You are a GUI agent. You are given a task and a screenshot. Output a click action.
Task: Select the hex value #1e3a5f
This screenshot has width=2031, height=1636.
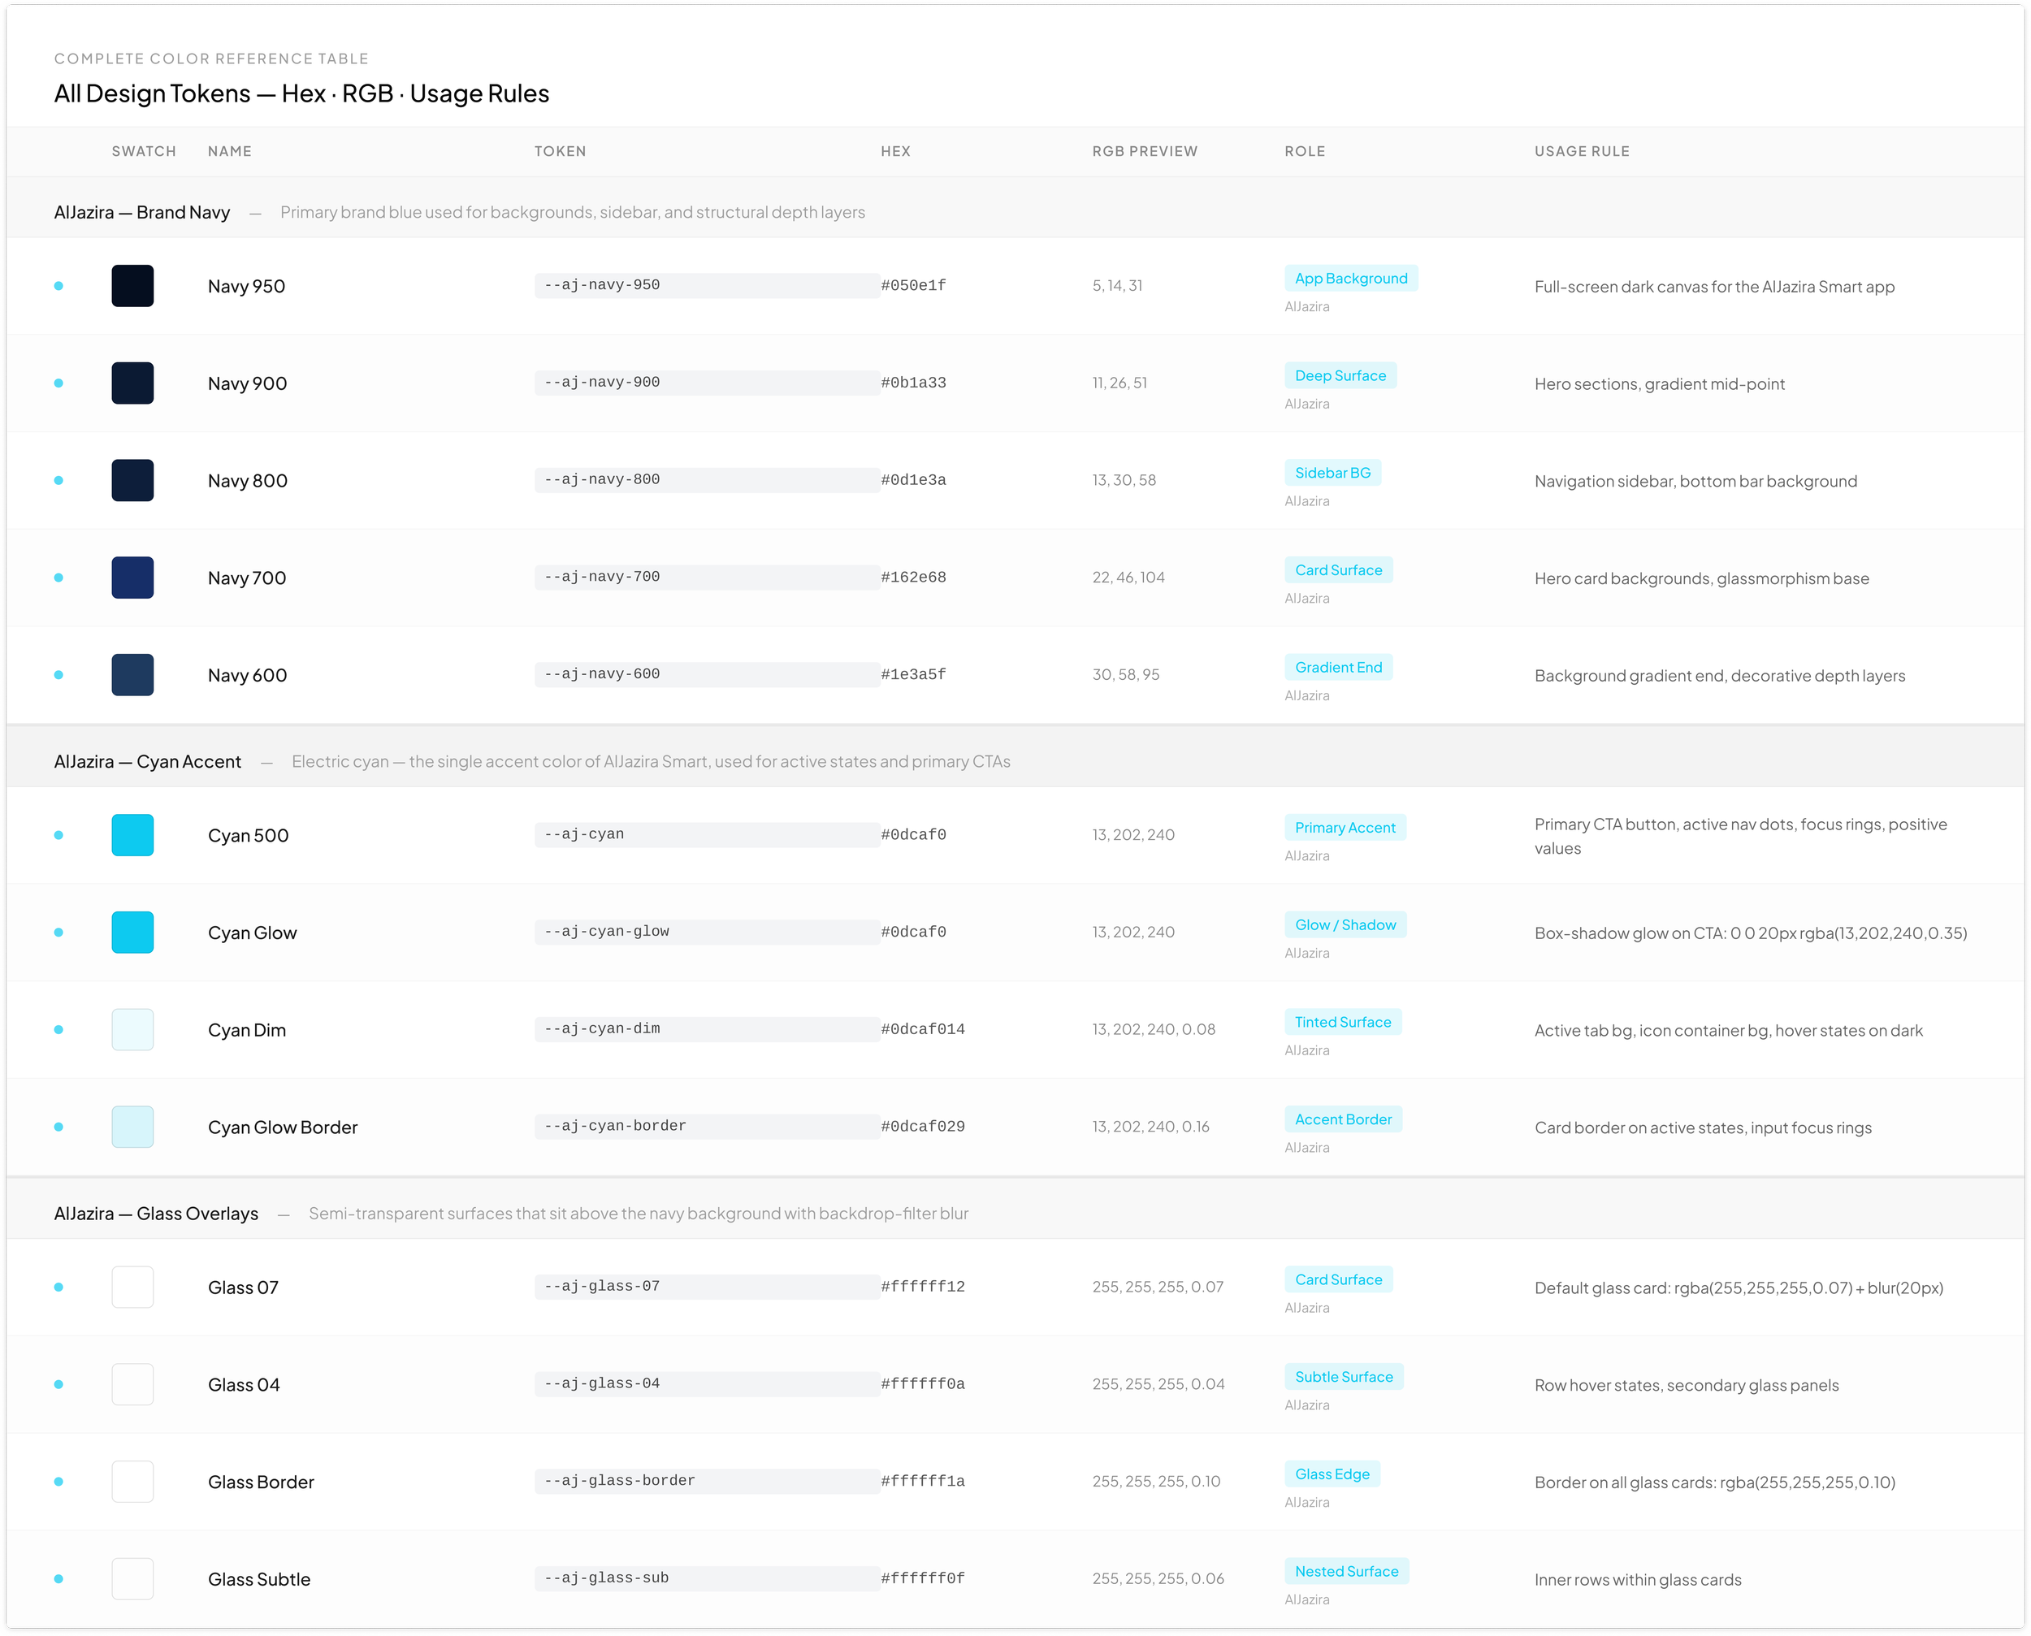coord(913,673)
